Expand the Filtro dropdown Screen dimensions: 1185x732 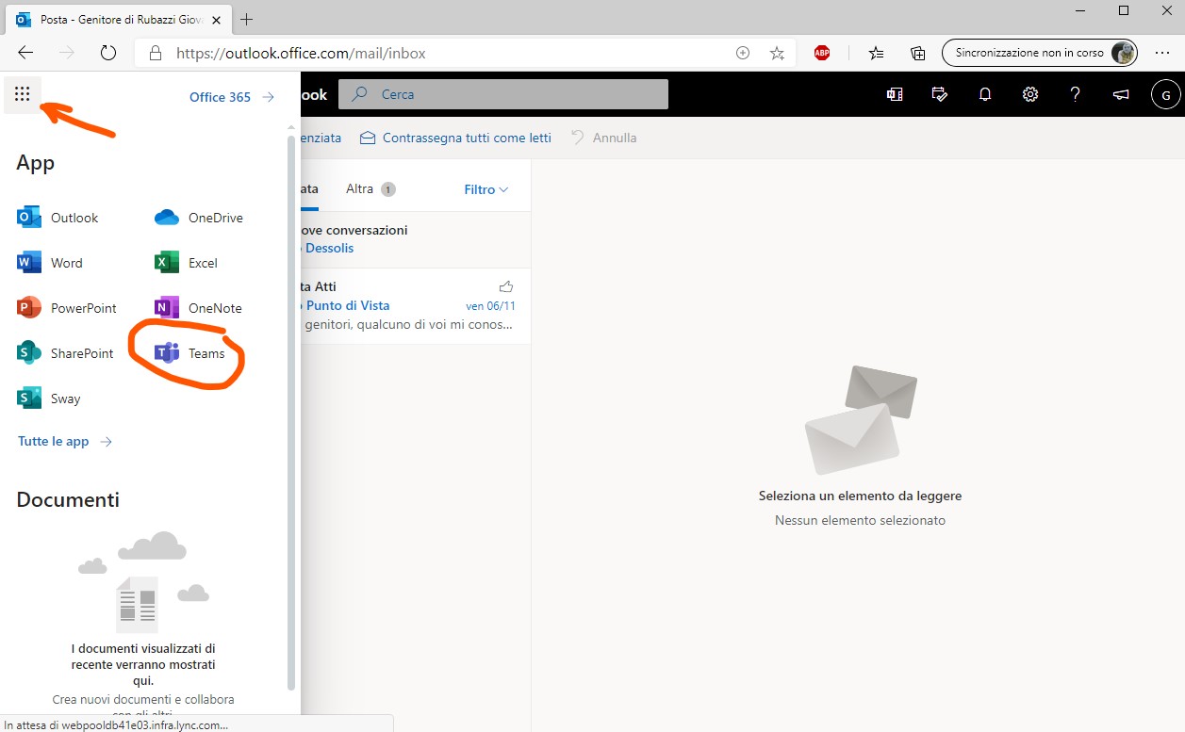click(486, 189)
